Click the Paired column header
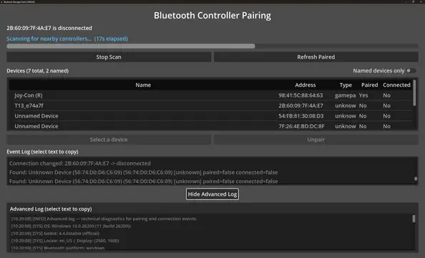Viewport: 425px width, 258px height. point(369,85)
